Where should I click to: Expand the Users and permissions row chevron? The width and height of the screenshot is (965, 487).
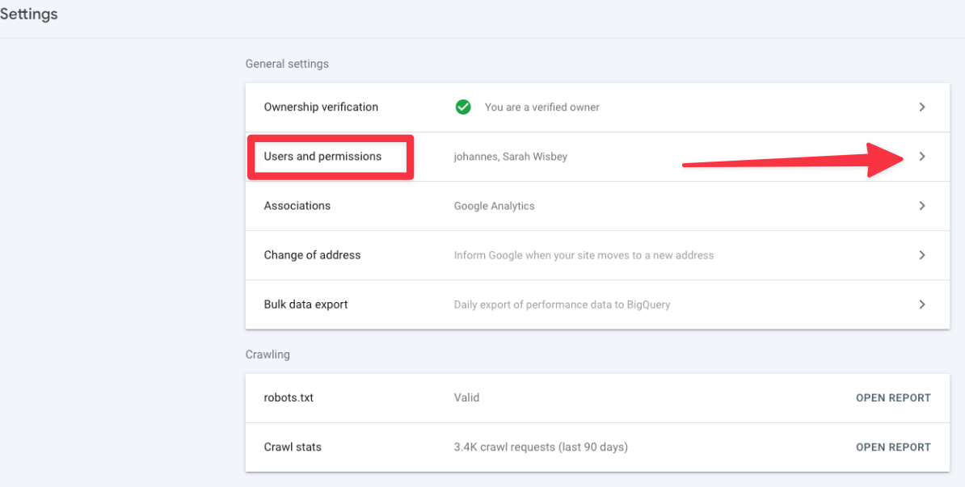[922, 156]
